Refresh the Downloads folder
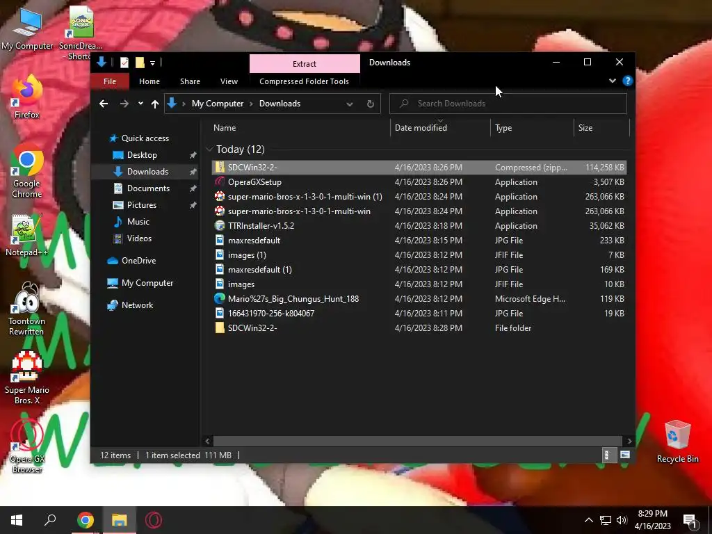The image size is (712, 534). click(370, 104)
